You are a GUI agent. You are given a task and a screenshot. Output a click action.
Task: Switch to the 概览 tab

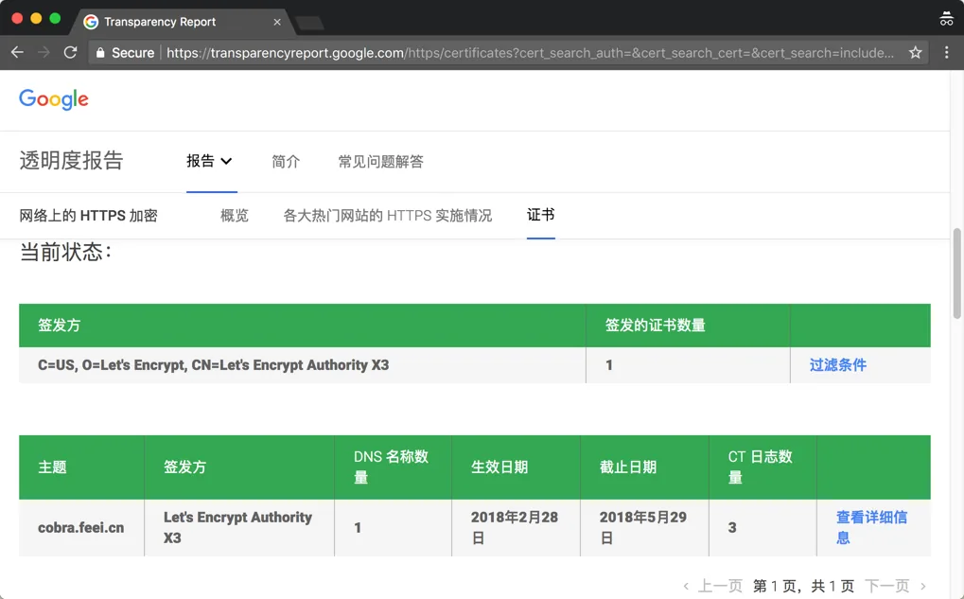click(235, 215)
